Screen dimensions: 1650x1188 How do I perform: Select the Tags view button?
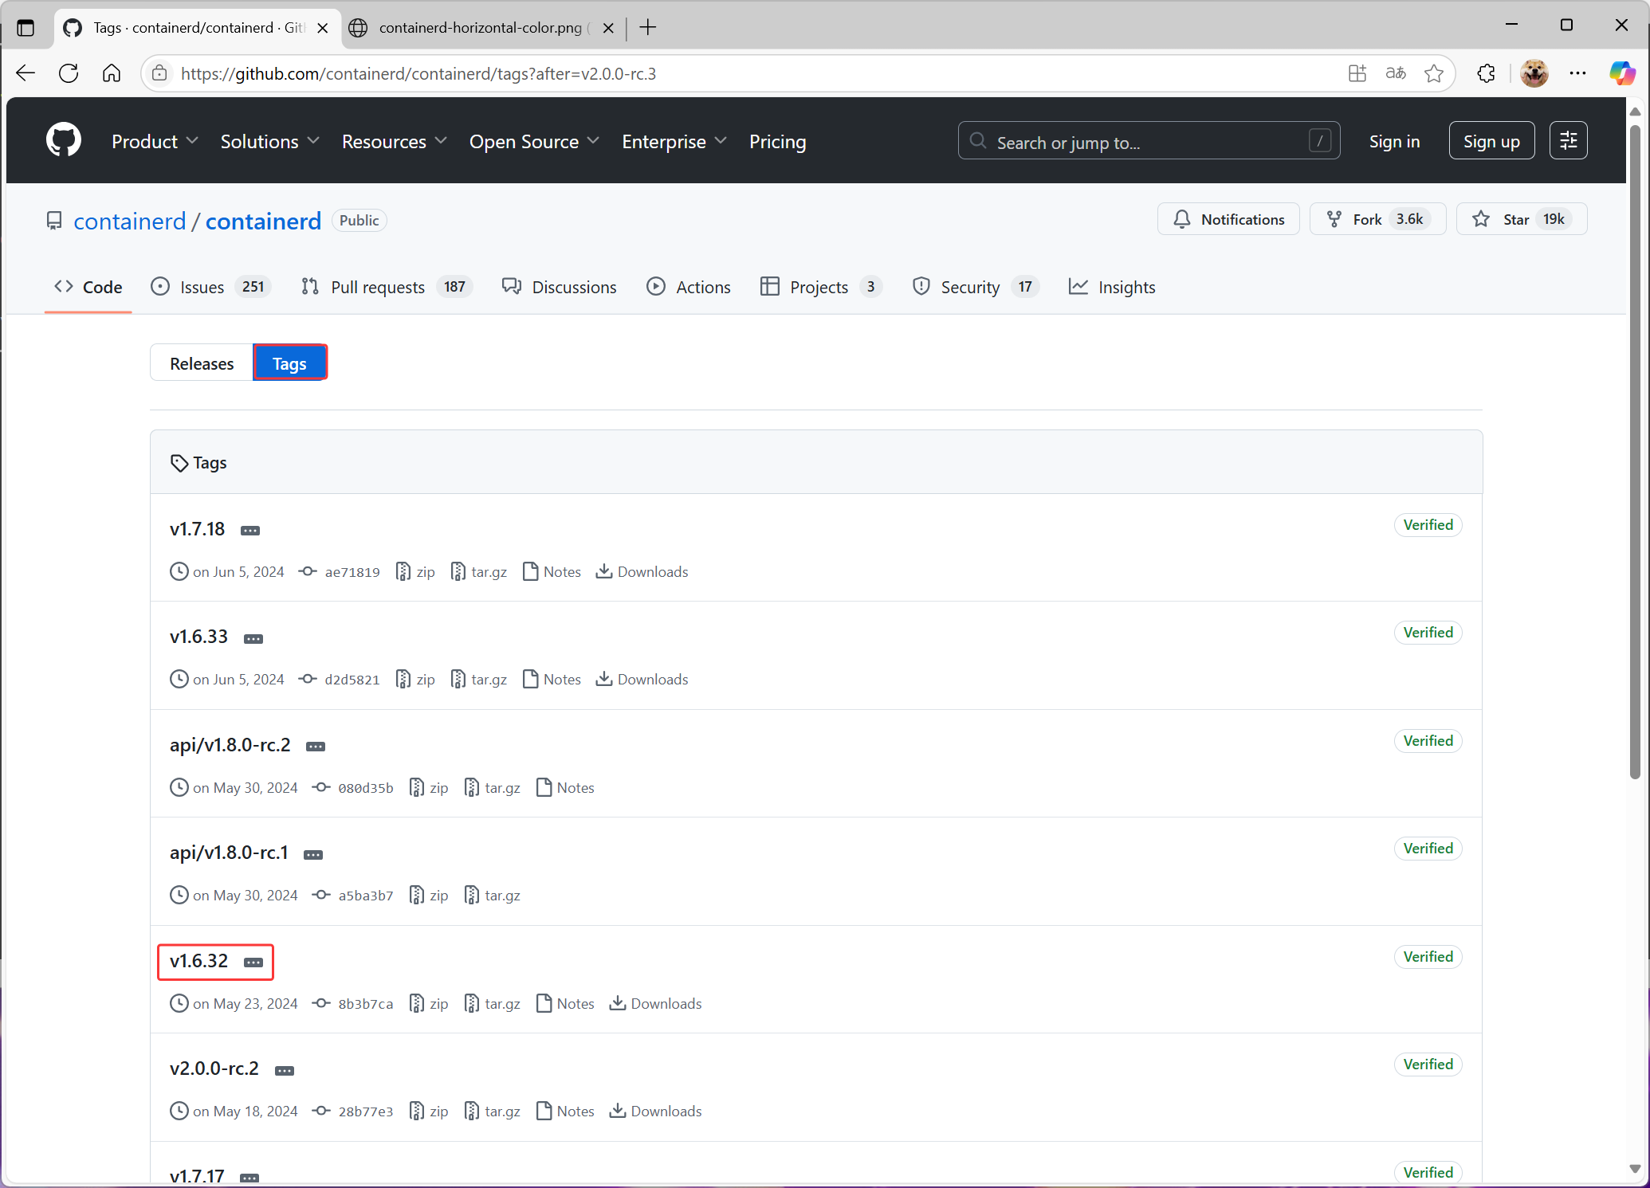[x=289, y=363]
